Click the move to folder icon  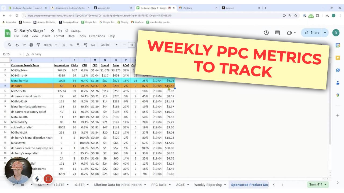coord(60,31)
